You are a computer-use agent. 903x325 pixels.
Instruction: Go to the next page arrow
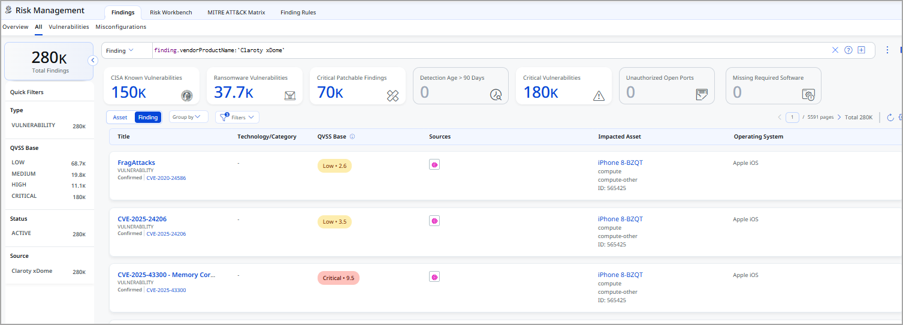839,118
